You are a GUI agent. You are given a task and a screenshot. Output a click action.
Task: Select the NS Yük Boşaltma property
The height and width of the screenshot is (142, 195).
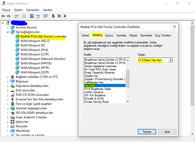click(95, 95)
